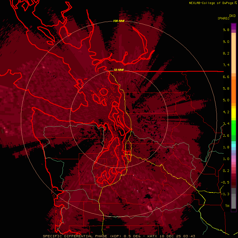Click the -1.3 value on the color scale
The image size is (238, 238).
pyautogui.click(x=225, y=194)
